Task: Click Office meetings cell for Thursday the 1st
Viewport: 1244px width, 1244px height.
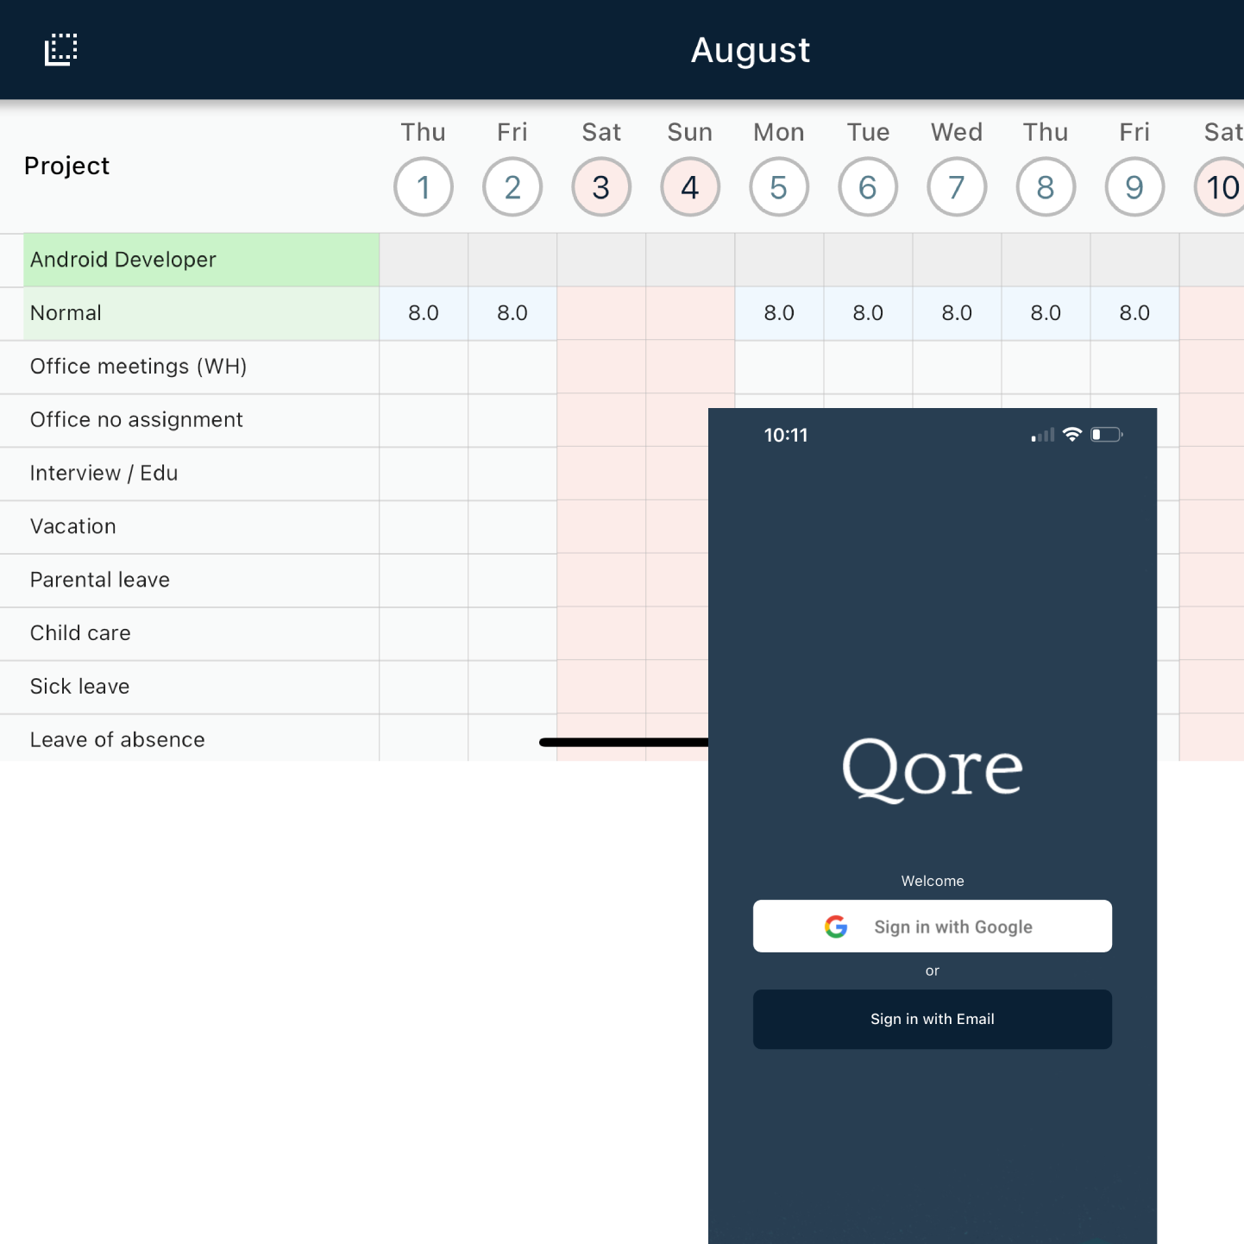Action: [x=424, y=367]
